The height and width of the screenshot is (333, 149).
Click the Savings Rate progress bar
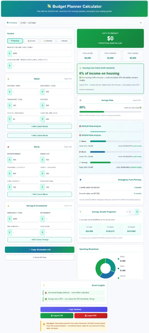tap(110, 112)
